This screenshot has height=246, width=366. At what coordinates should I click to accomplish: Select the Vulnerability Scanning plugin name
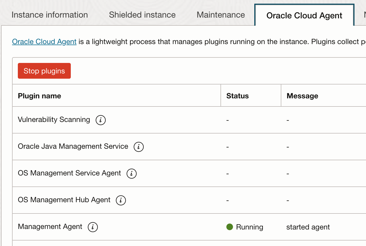pyautogui.click(x=54, y=120)
